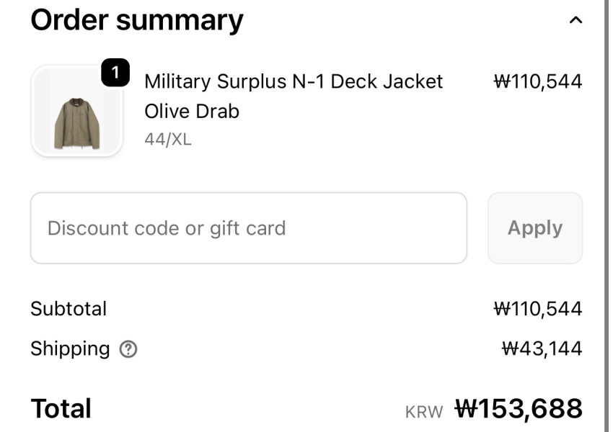Click the 44/XL size variant text
613x432 pixels.
coord(168,140)
